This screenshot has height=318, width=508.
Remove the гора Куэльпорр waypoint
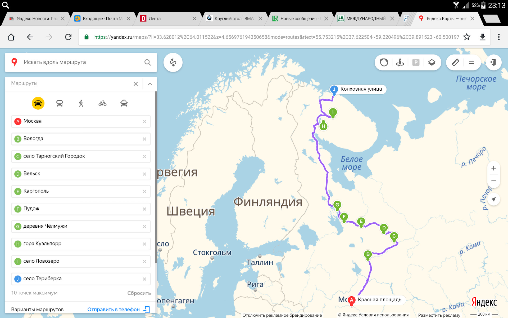click(144, 244)
